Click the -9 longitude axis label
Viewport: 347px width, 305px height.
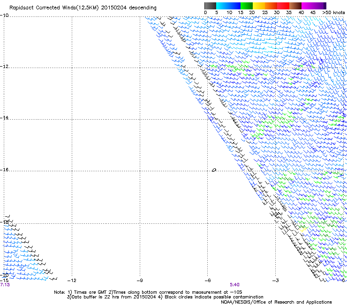coord(140,280)
